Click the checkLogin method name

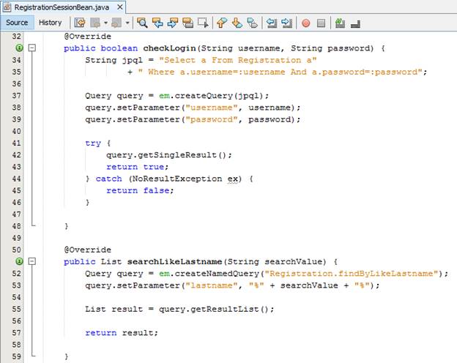pos(169,48)
